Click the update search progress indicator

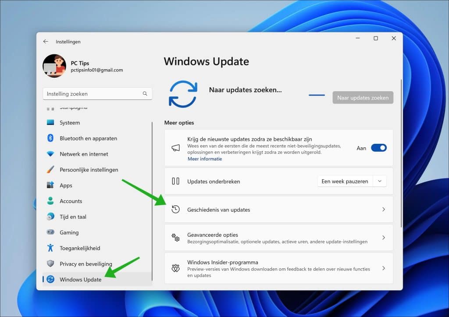tap(317, 95)
